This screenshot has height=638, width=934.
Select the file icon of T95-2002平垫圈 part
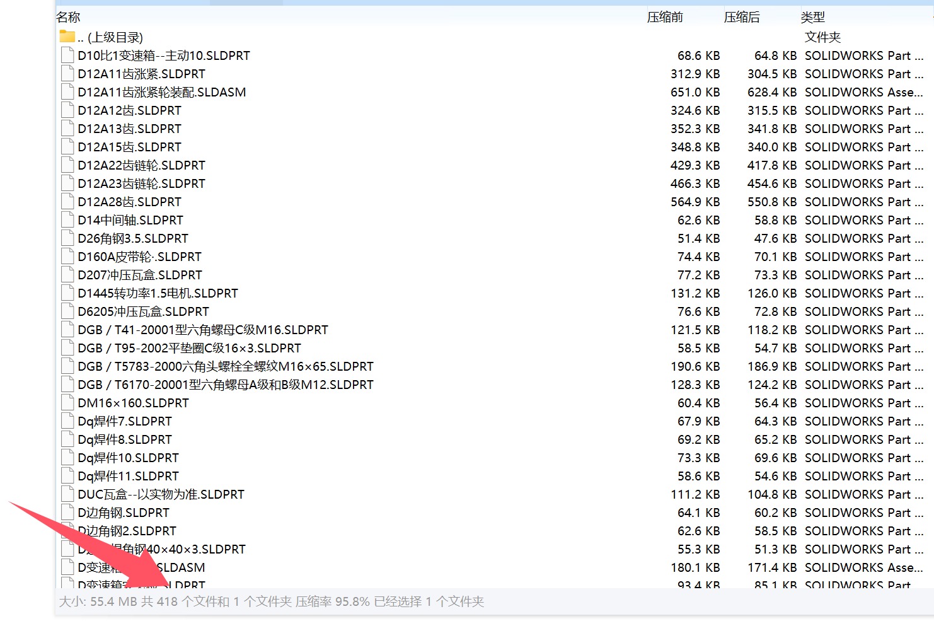pyautogui.click(x=67, y=347)
